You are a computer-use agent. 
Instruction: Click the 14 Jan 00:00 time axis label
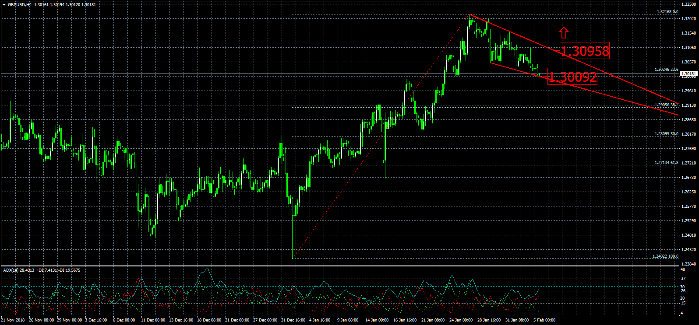[377, 320]
